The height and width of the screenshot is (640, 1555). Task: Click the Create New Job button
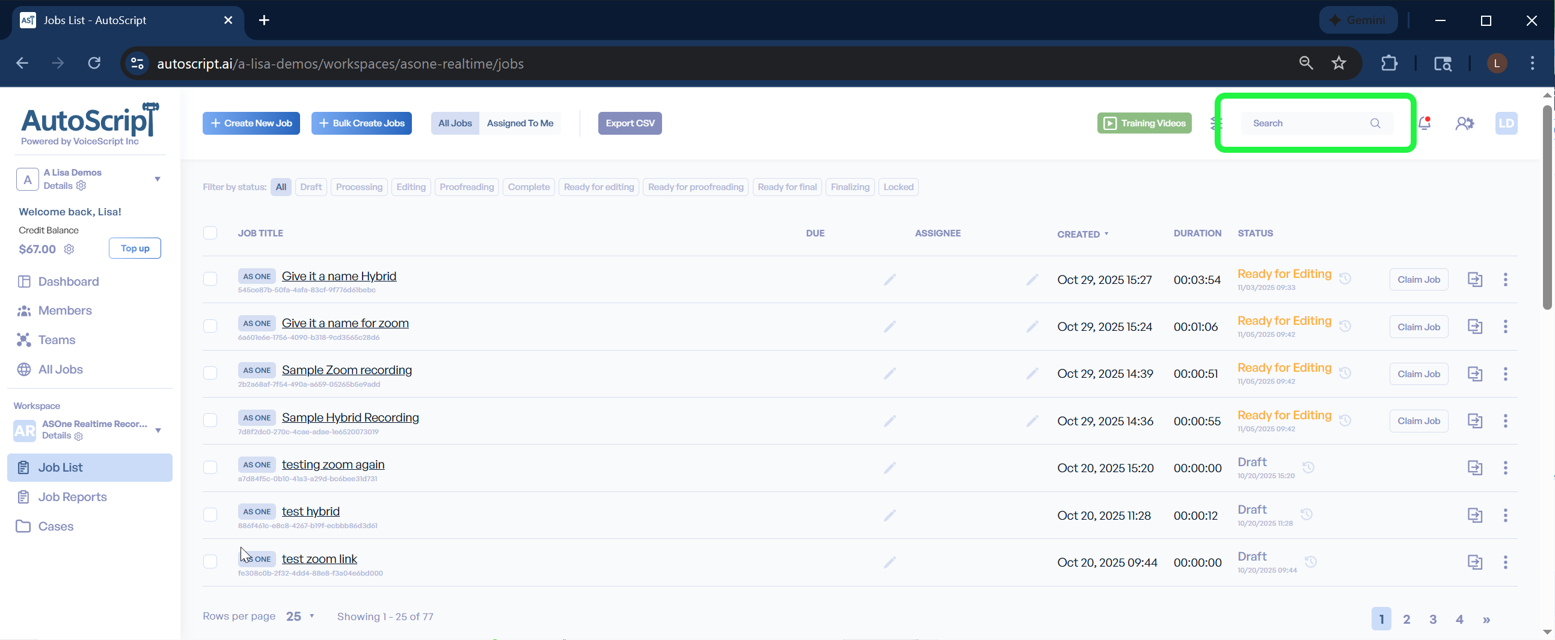click(251, 123)
